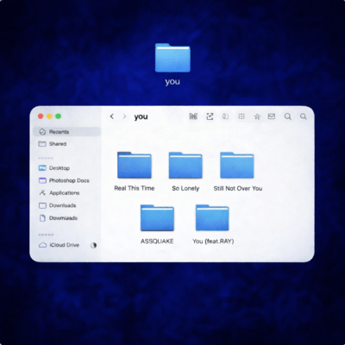Click the rightmost search magnifier icon

[x=304, y=116]
